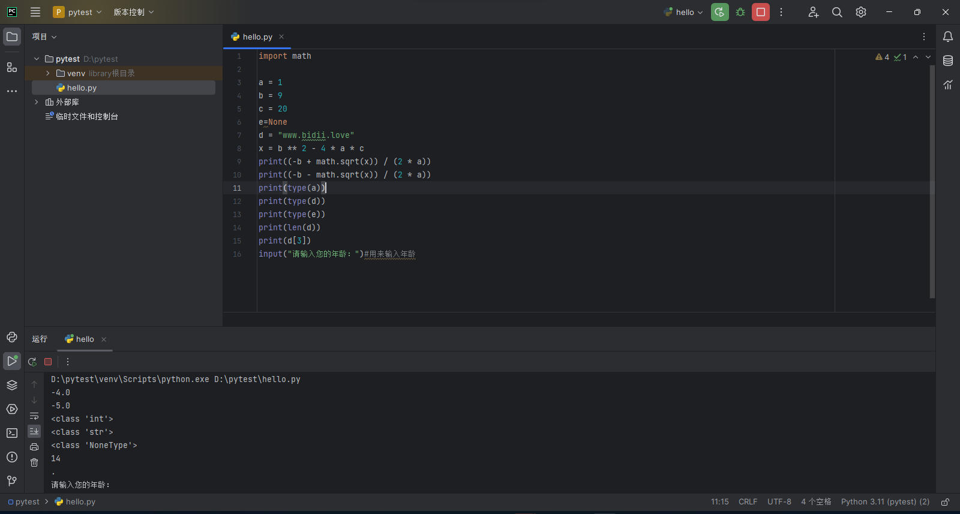This screenshot has height=514, width=960.
Task: Toggle scroll to end in console
Action: point(34,431)
